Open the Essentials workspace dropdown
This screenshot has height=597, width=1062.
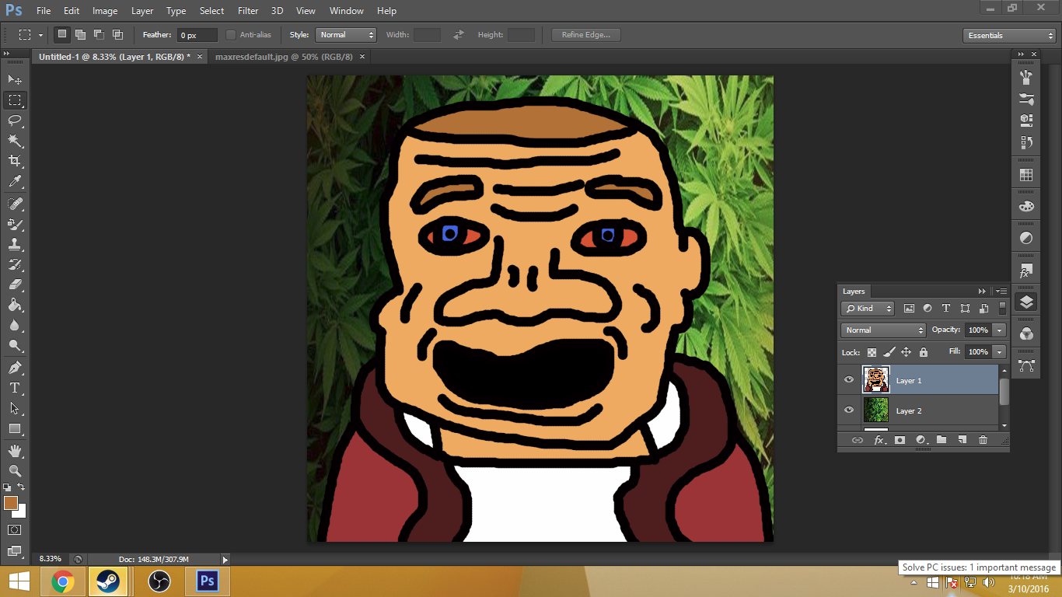(x=1008, y=36)
